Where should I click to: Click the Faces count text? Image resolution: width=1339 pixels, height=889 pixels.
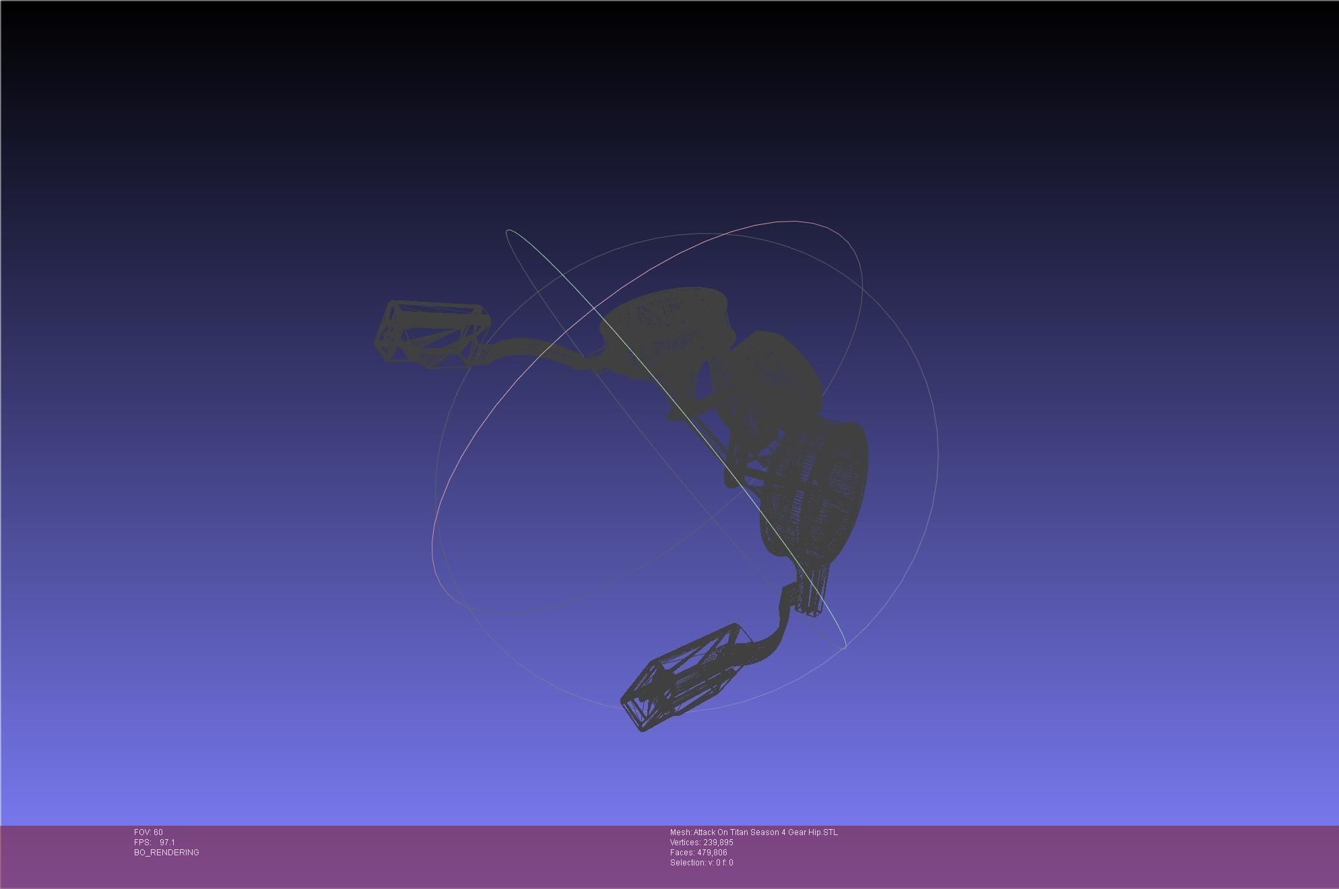pyautogui.click(x=698, y=853)
